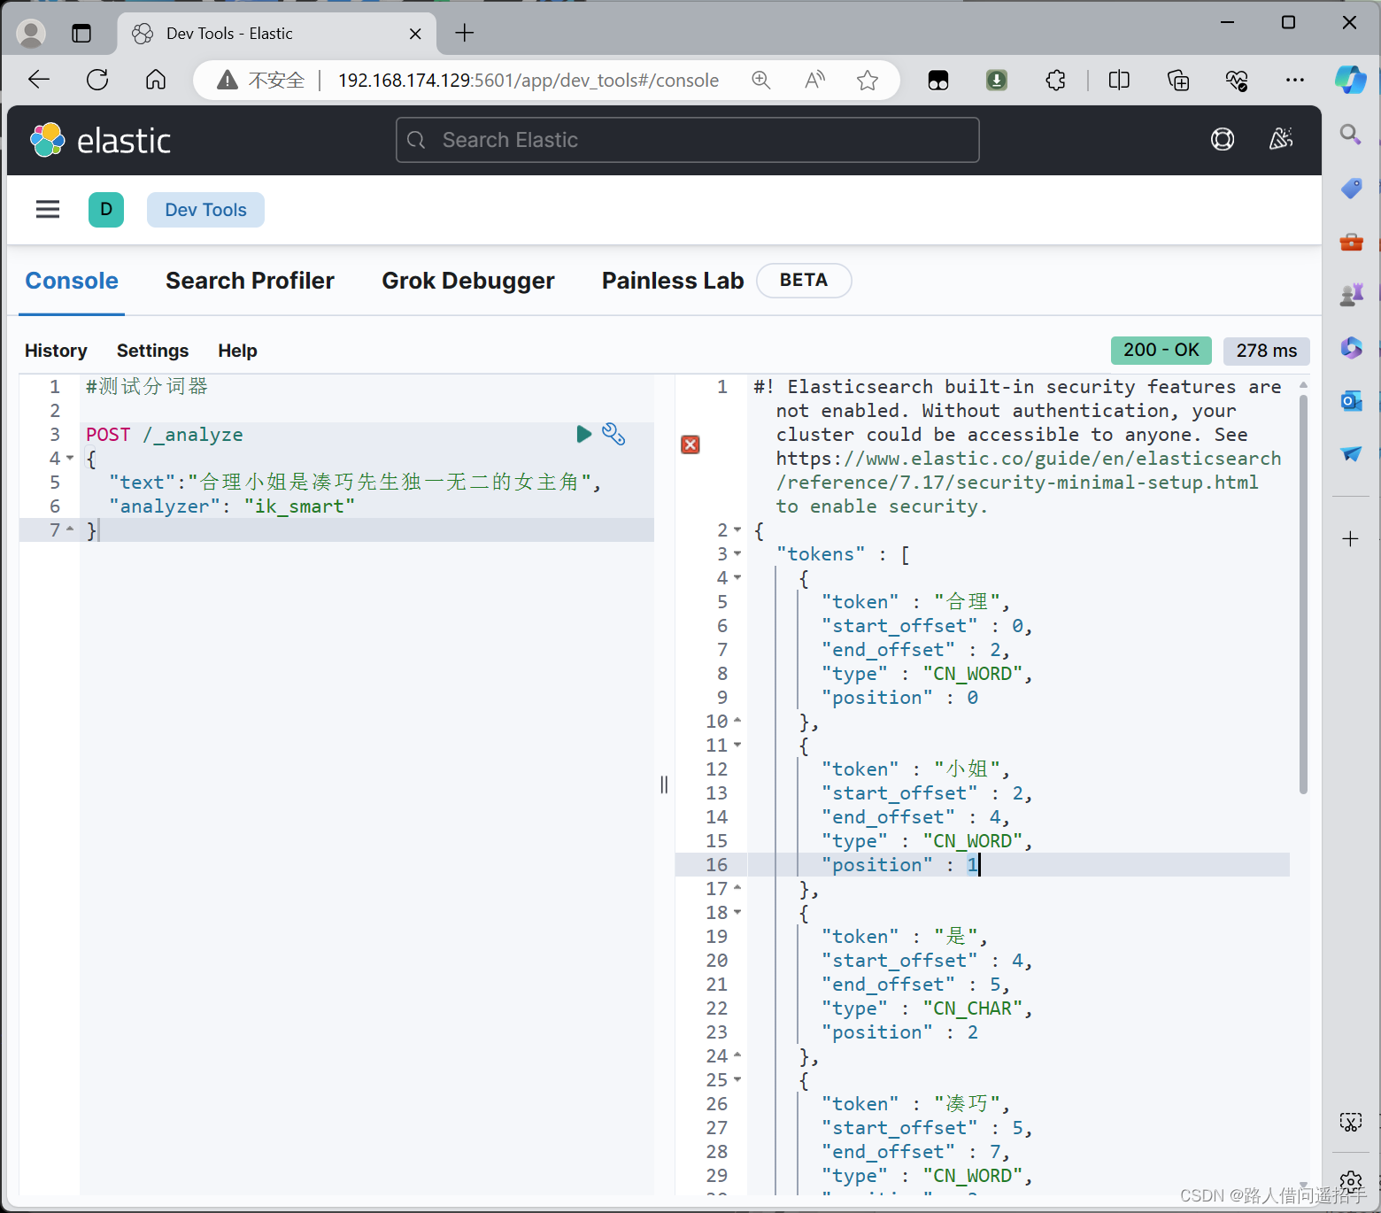This screenshot has height=1213, width=1381.
Task: Collapse the request body fold at line 4
Action: [70, 458]
